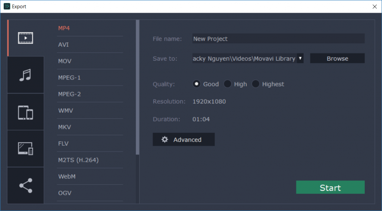This screenshot has width=382, height=211.
Task: Switch to audio export music note icon
Action: point(26,75)
